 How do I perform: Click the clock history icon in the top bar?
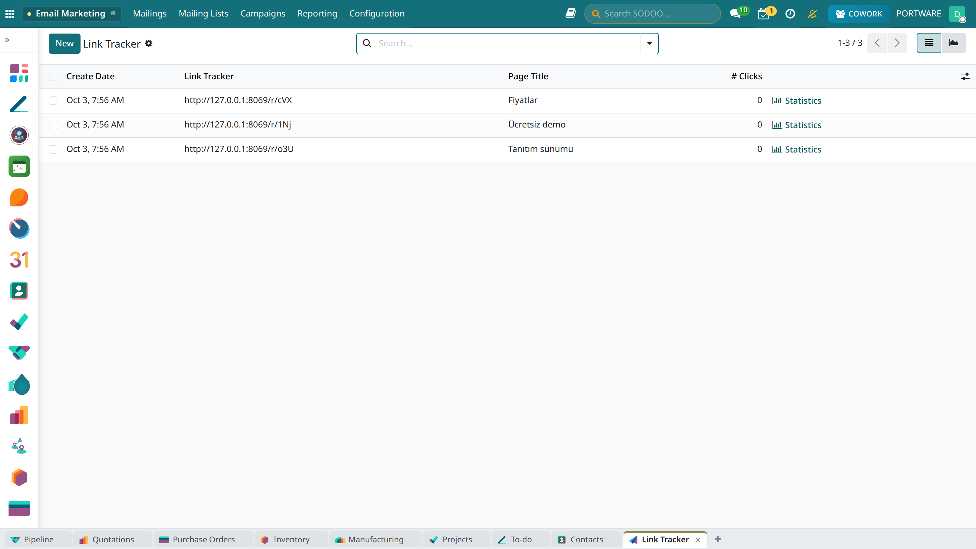coord(790,14)
